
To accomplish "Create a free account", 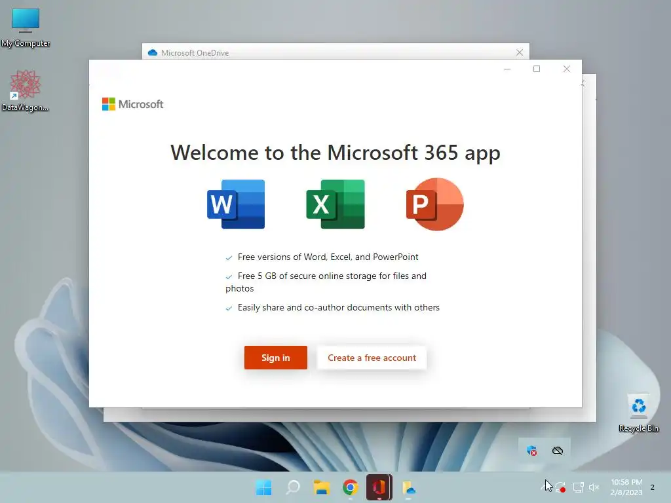I will [372, 358].
